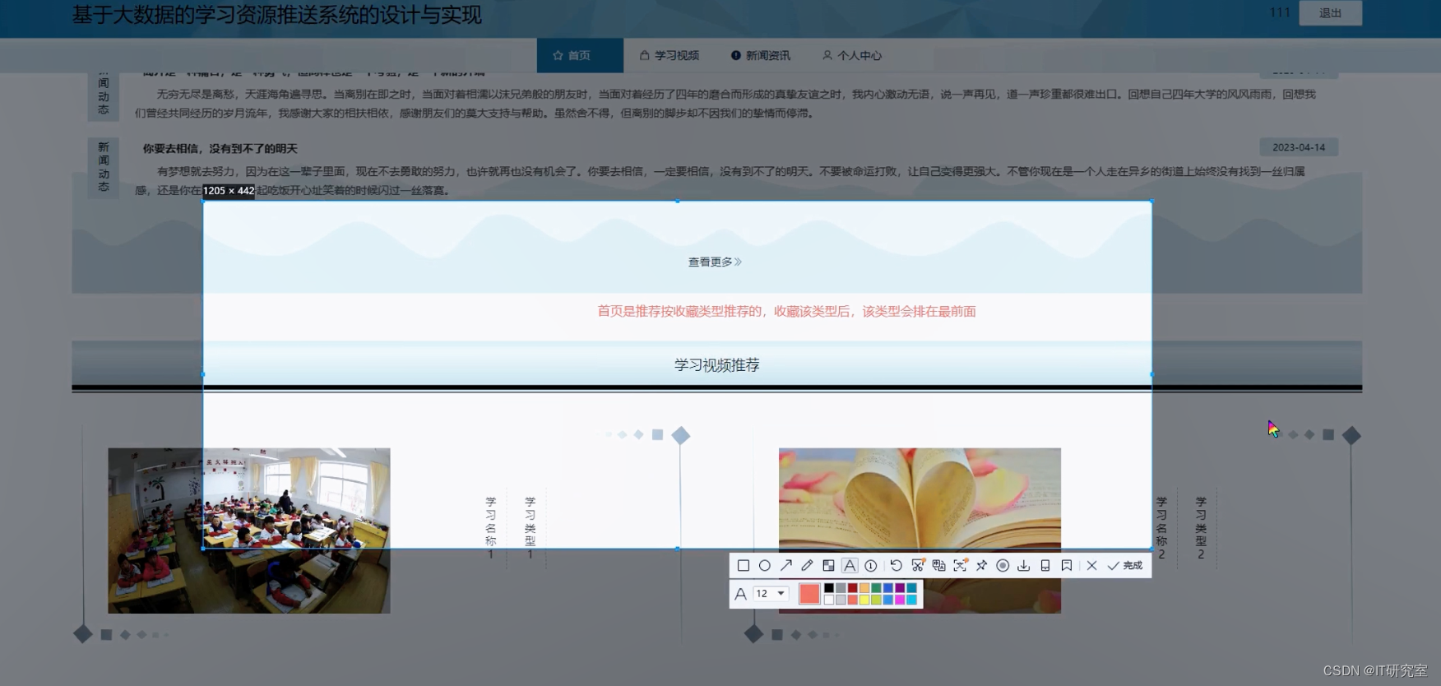Click the translate screenshot icon
1441x686 pixels.
click(938, 565)
